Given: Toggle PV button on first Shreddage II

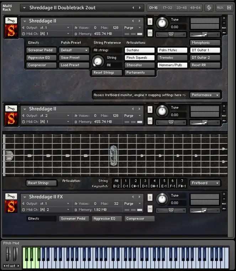Looking at the screenshot, I should pyautogui.click(x=224, y=33).
